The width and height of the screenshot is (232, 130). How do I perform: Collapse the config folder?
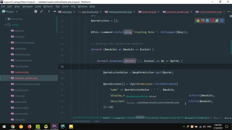pyautogui.click(x=5, y=25)
